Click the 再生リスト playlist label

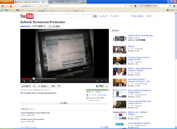tap(132, 40)
